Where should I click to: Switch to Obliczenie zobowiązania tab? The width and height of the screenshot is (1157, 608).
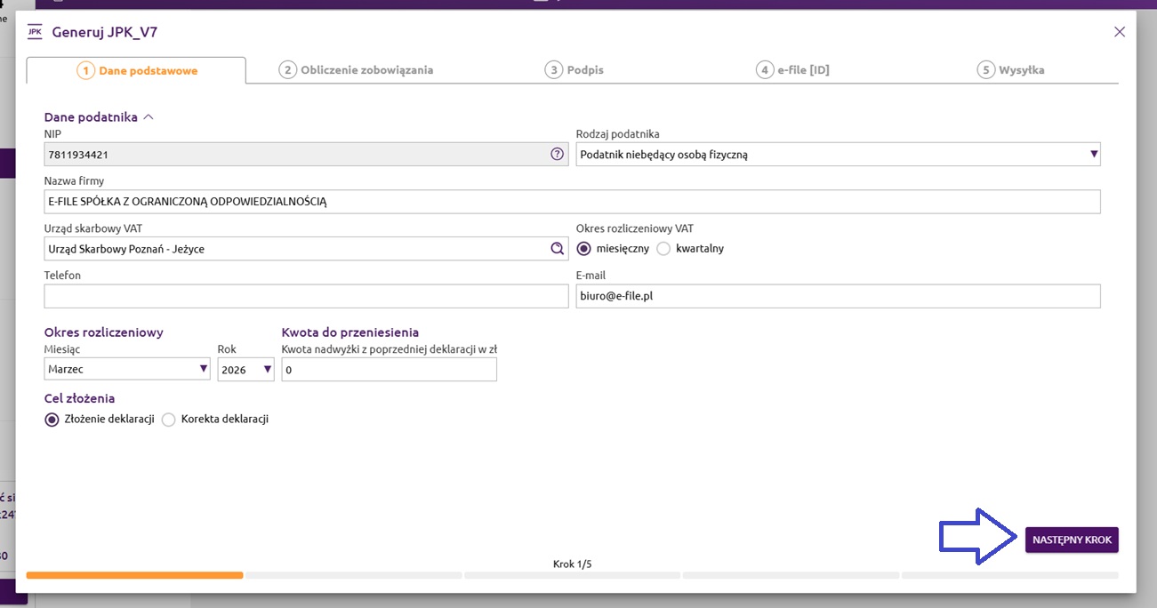click(x=356, y=70)
